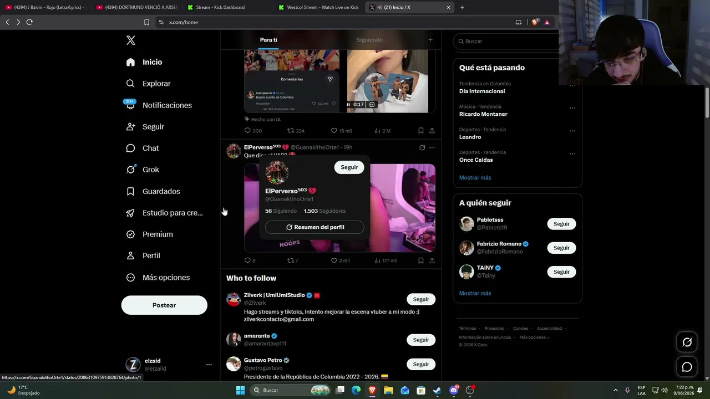Share the post with 15 mil likes
Image resolution: width=710 pixels, height=399 pixels.
(x=432, y=131)
